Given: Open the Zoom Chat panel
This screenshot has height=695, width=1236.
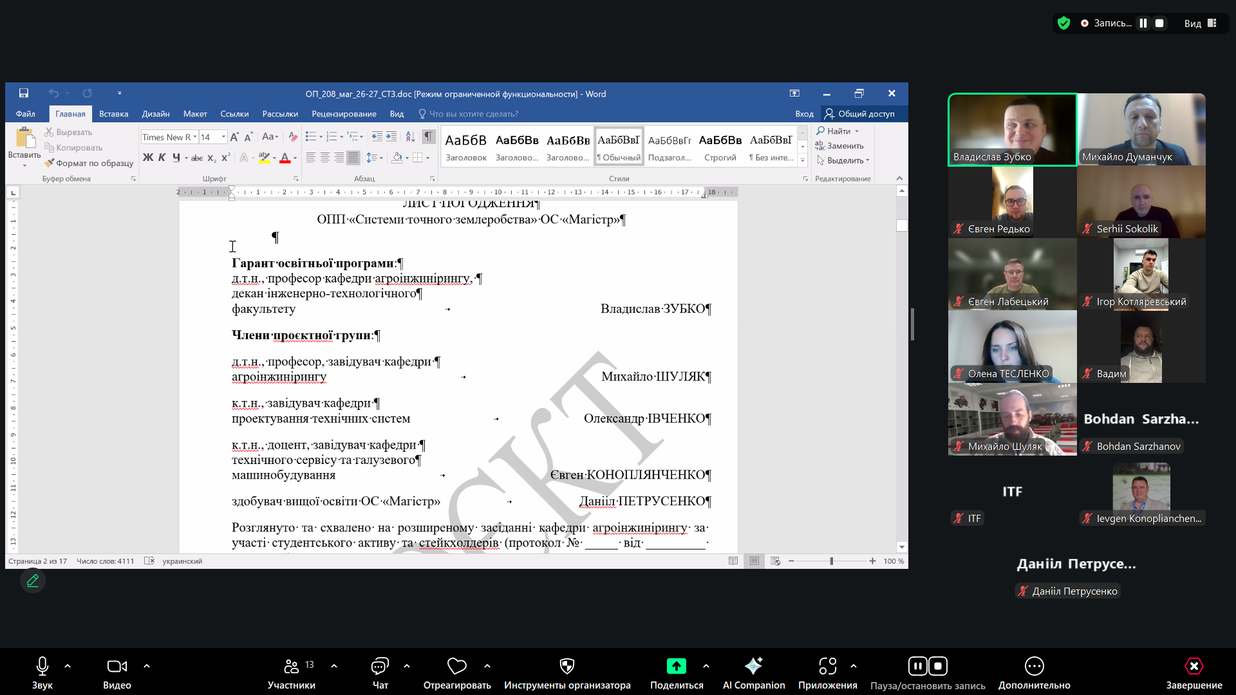Looking at the screenshot, I should click(x=380, y=666).
